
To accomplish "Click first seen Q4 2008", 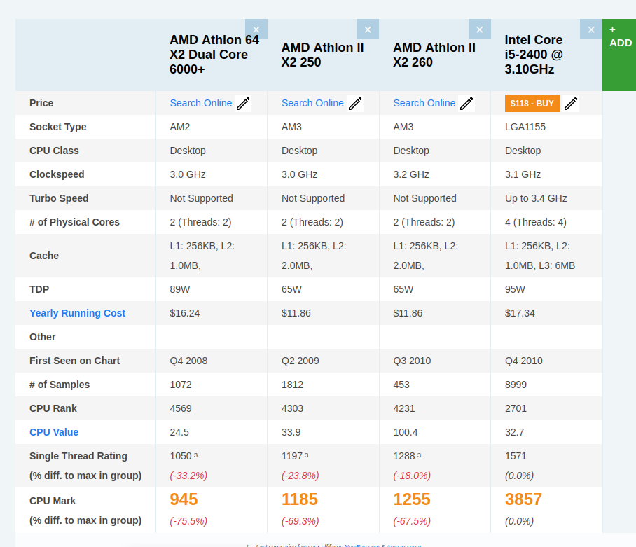I will tap(188, 361).
